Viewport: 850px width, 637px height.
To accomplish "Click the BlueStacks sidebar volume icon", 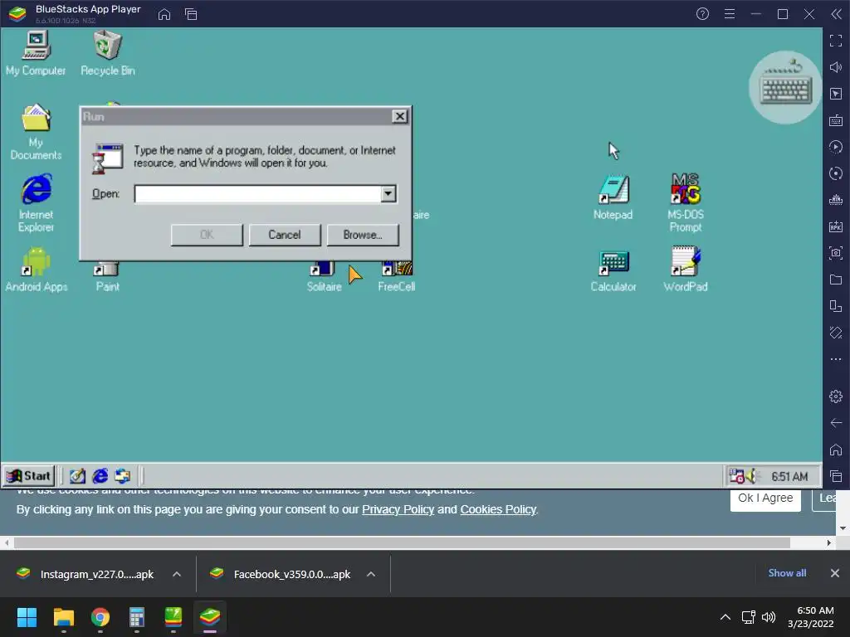I will (x=836, y=67).
